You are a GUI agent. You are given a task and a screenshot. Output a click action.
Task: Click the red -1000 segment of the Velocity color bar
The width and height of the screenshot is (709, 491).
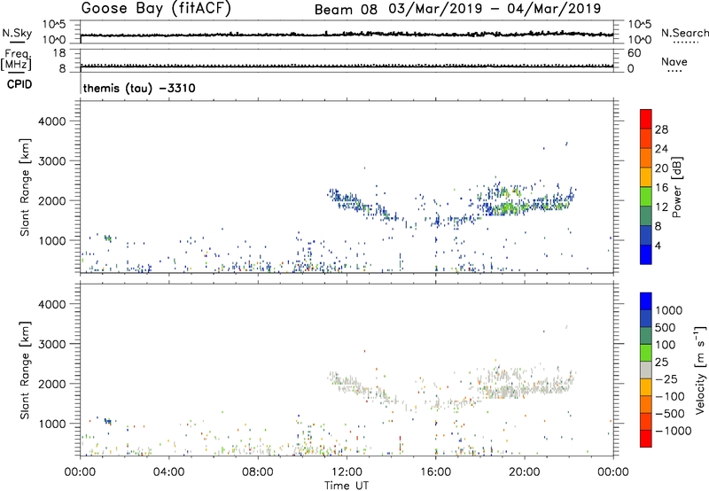(646, 439)
